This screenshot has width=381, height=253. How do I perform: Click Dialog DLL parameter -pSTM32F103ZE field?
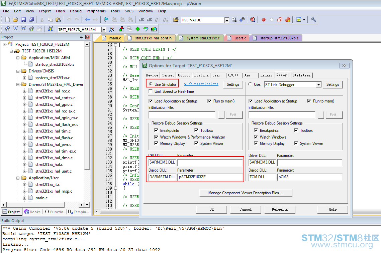coord(210,177)
